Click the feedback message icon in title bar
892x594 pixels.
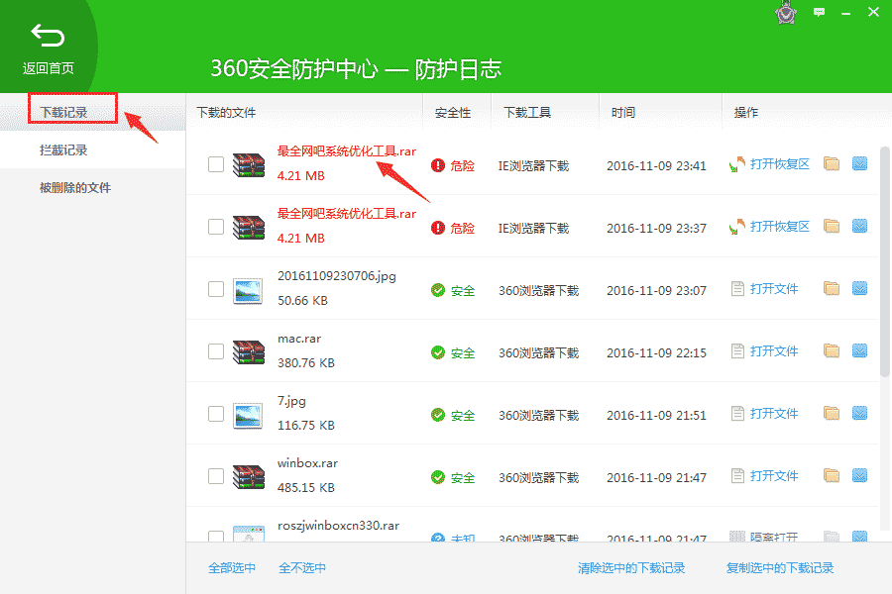point(818,13)
